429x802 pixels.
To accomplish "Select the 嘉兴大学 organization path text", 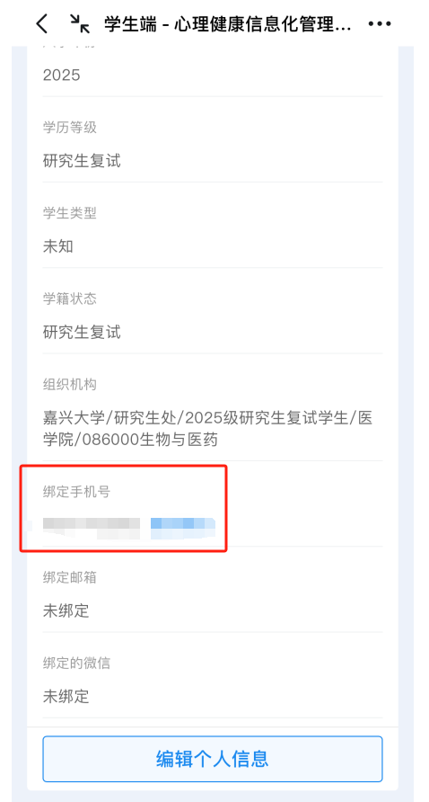I will coord(208,429).
